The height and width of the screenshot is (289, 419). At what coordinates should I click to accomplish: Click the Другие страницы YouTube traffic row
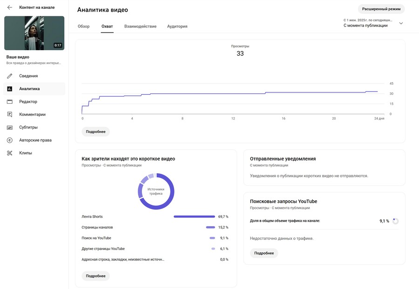(155, 249)
